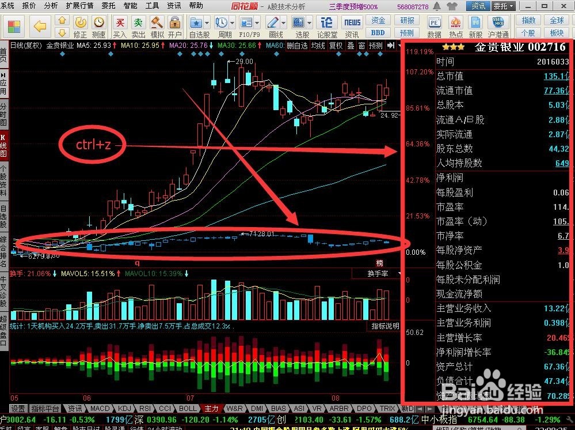Open the 测速 (speed test) clock icon
The height and width of the screenshot is (430, 575).
pos(98,27)
